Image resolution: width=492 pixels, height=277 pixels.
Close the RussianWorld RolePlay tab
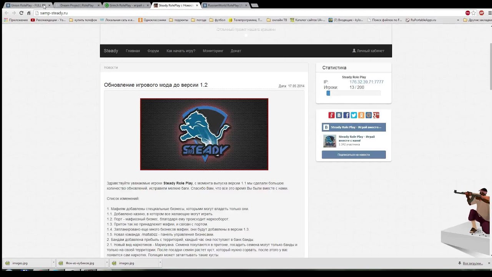[x=246, y=5]
